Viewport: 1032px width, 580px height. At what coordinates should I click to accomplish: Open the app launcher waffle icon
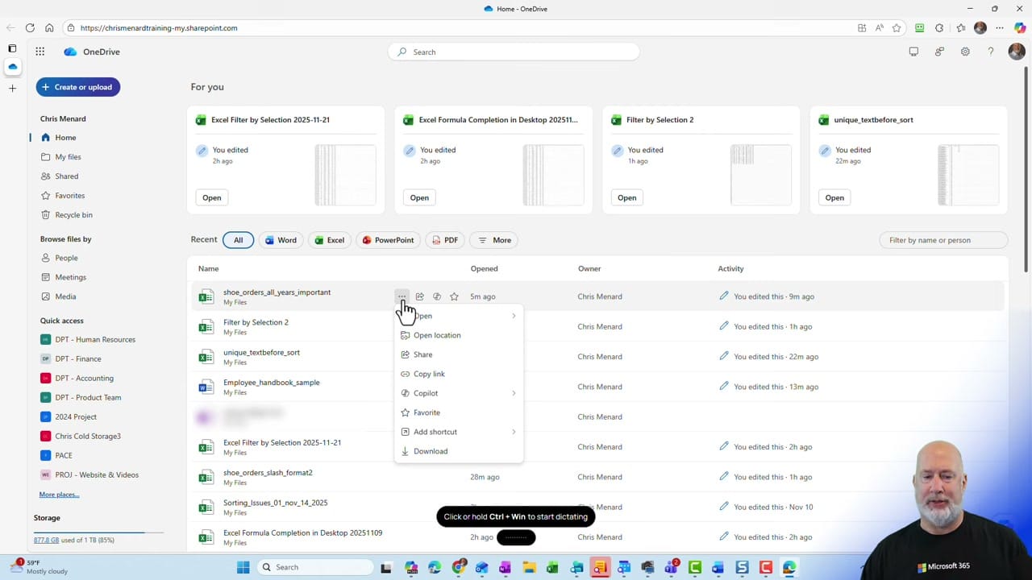pyautogui.click(x=40, y=52)
